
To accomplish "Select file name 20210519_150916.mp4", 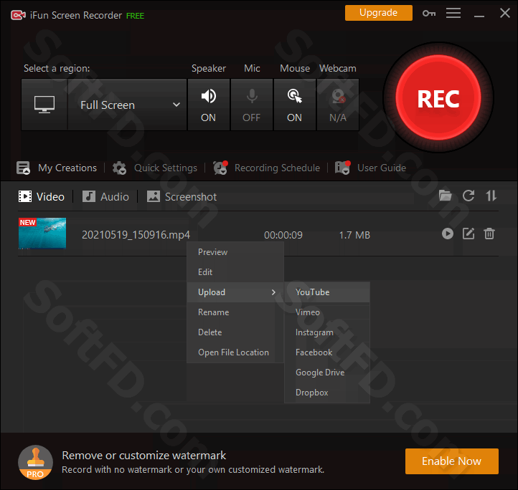I will click(x=136, y=234).
